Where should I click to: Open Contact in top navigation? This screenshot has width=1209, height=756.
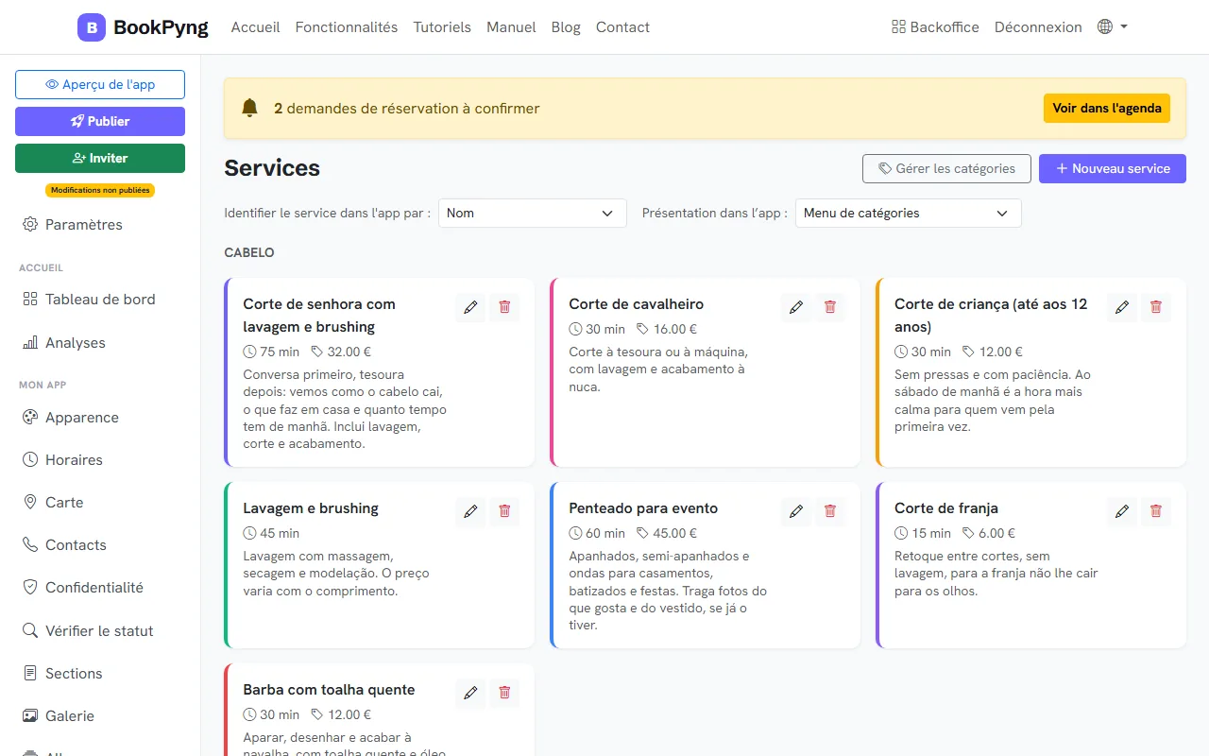coord(622,27)
